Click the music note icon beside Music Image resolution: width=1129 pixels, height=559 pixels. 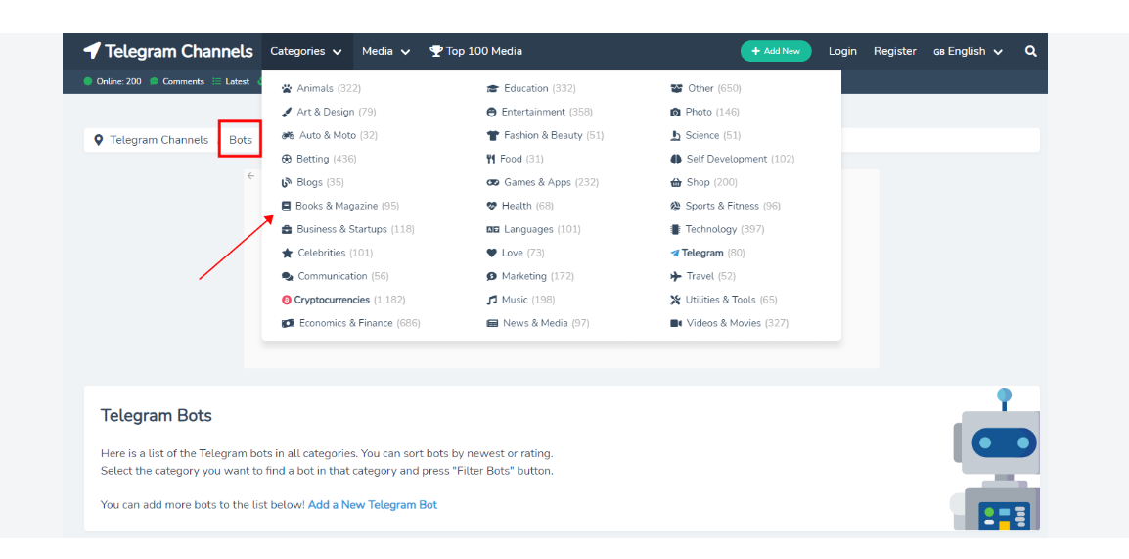pyautogui.click(x=492, y=300)
